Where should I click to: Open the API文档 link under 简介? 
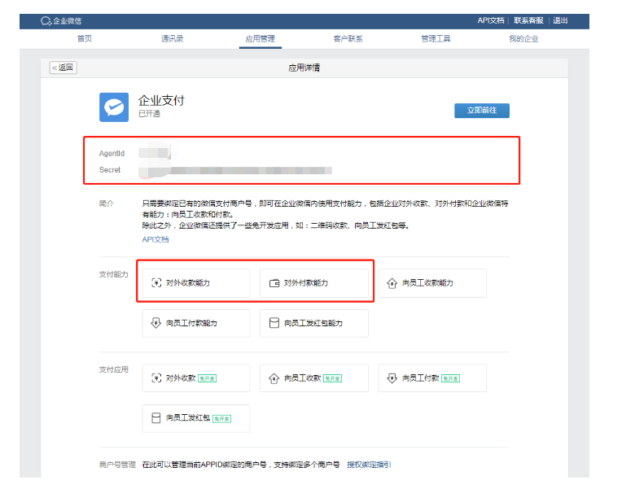[155, 239]
